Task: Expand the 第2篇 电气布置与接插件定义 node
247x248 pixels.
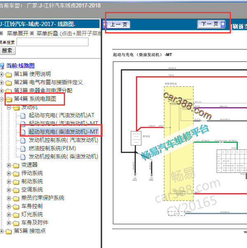Action: (2, 83)
